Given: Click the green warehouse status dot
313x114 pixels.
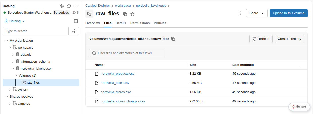Looking at the screenshot, I should (5, 13).
